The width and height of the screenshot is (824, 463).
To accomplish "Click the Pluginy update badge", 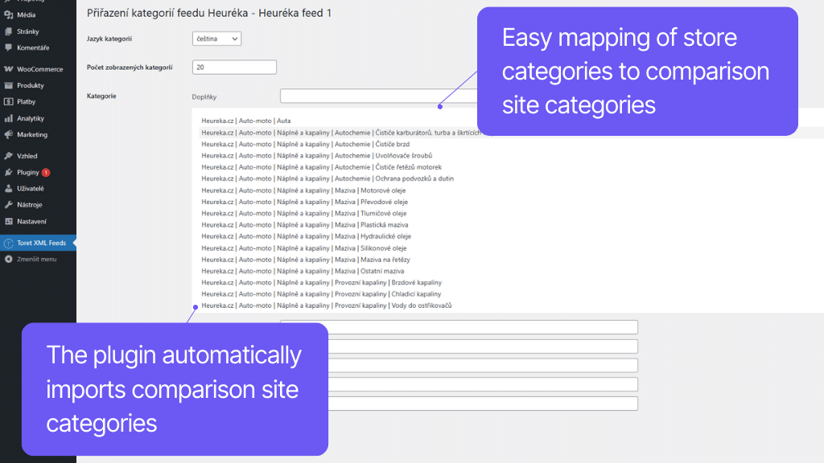I will pyautogui.click(x=46, y=172).
